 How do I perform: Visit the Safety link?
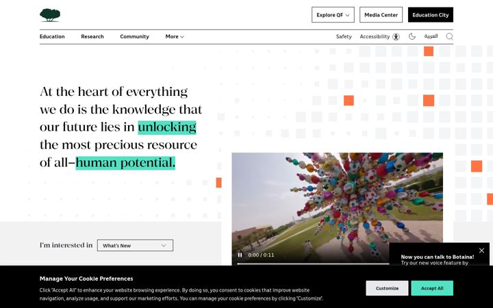coord(344,36)
